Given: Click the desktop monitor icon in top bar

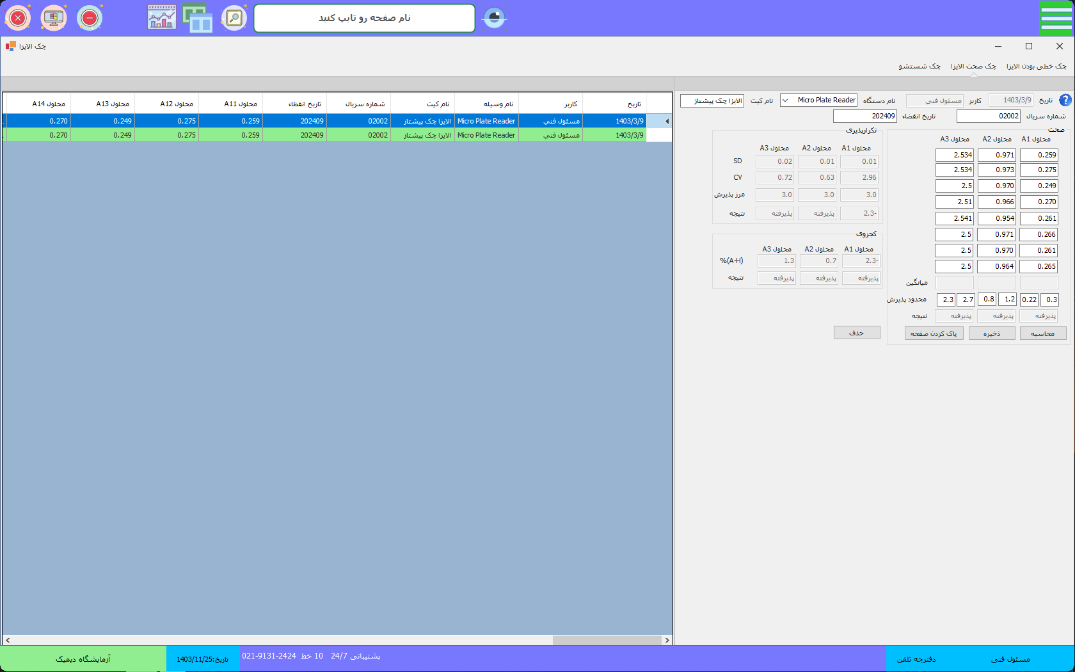Looking at the screenshot, I should [x=54, y=18].
